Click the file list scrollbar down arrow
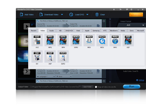This screenshot has width=146, height=111. (110, 82)
